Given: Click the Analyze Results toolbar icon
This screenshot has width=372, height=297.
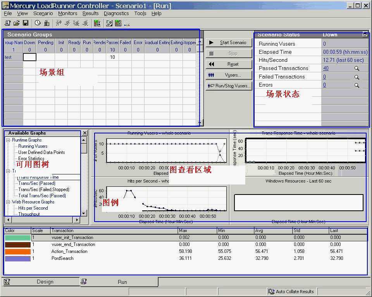Looking at the screenshot, I should pos(97,23).
